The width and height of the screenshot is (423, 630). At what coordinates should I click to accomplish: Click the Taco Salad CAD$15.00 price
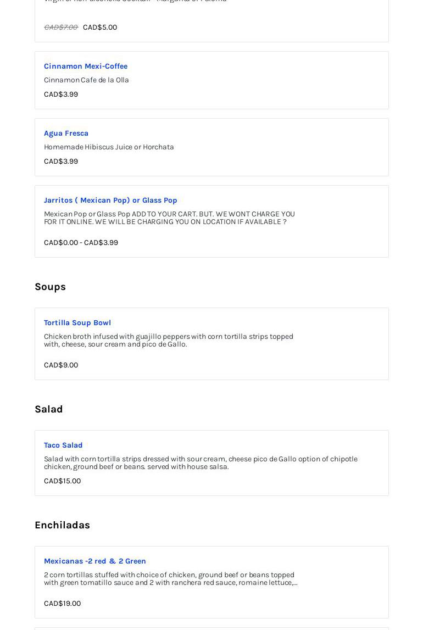pos(62,481)
